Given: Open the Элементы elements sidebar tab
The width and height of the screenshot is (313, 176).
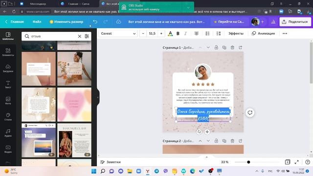Looking at the screenshot, I should point(8,52).
